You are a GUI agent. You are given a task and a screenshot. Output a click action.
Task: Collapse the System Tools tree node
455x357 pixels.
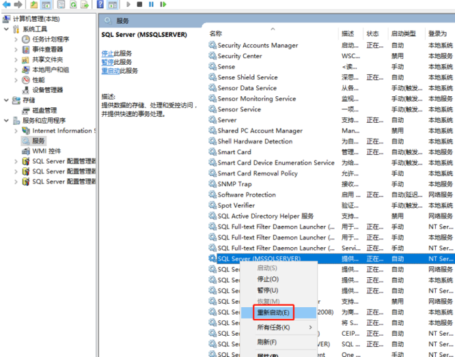coord(6,29)
